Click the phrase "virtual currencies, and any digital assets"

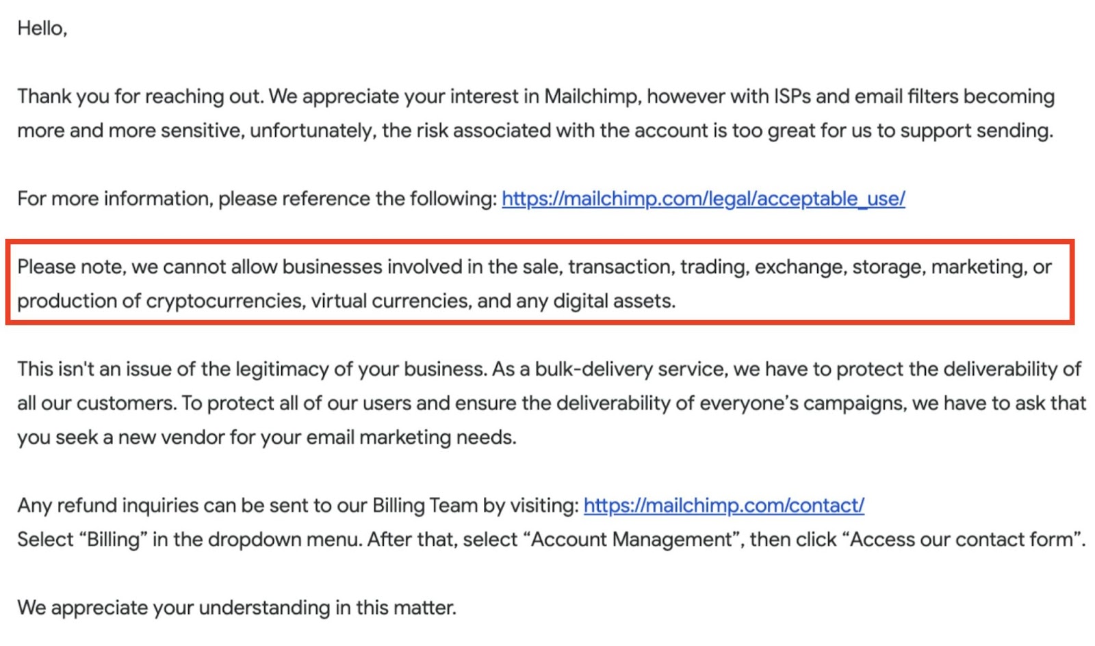[493, 301]
